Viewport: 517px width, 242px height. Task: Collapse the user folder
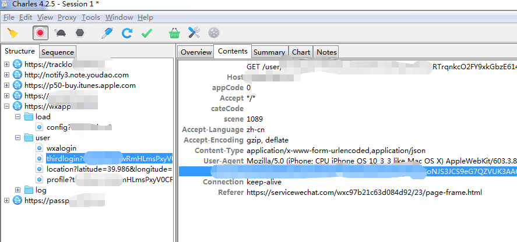pos(17,138)
